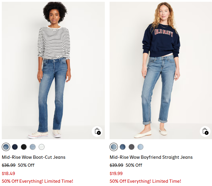Viewport: 212px width, 186px height.
Task: Select light blue swatch for Boot-Cut Jeans
Action: tap(33, 147)
